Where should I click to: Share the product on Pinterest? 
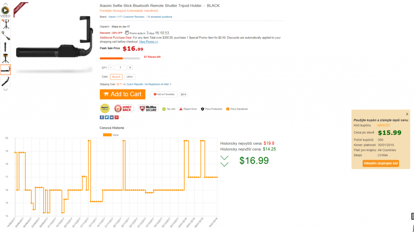(116, 117)
